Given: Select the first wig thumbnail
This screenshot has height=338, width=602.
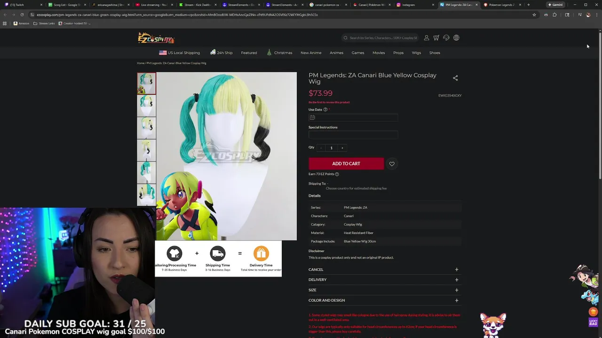Looking at the screenshot, I should [x=146, y=84].
